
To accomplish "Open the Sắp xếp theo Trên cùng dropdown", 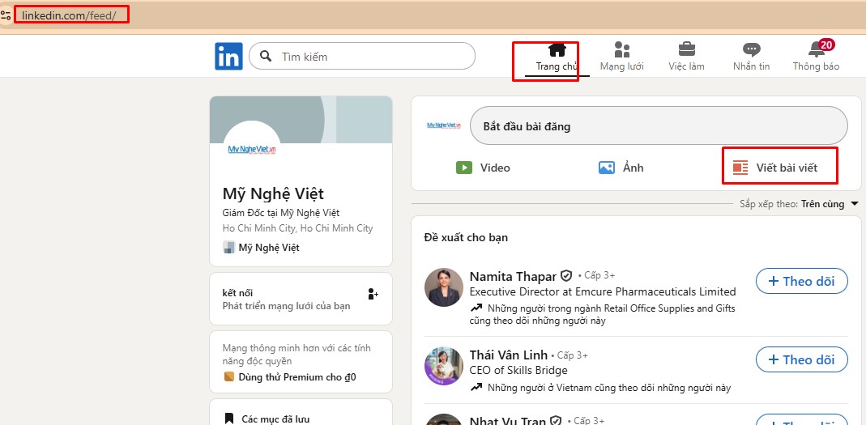I will 800,204.
